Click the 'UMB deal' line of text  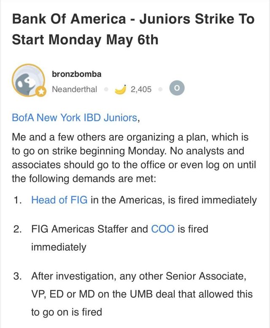142,294
